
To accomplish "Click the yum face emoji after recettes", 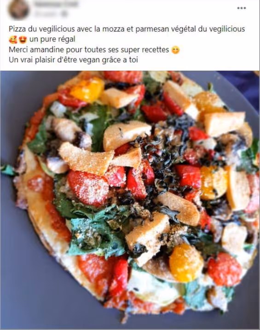I will tap(176, 50).
